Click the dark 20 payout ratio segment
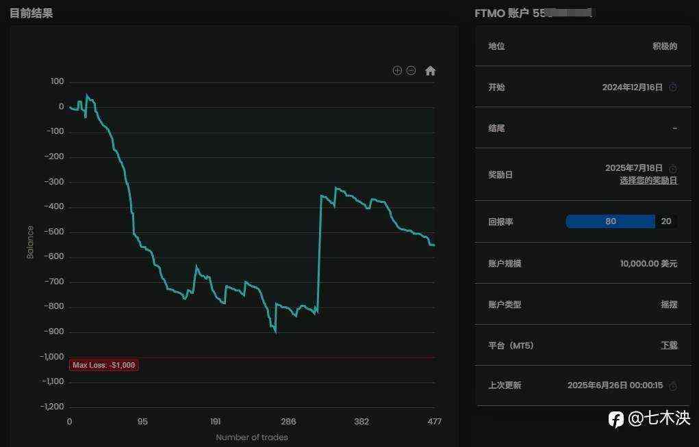Viewport: 699px width, 447px height. pos(666,221)
